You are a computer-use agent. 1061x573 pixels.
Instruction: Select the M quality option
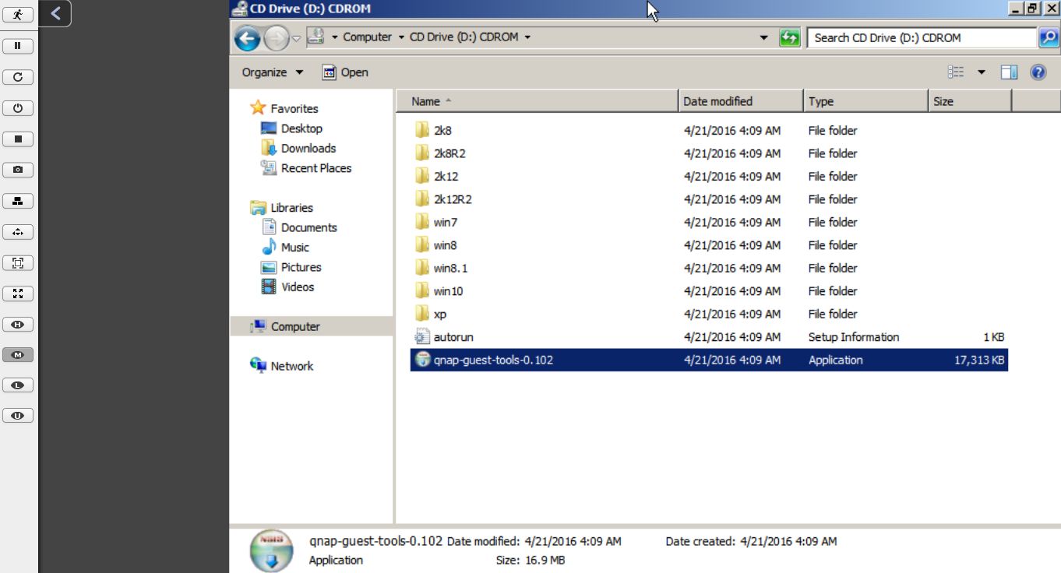(18, 355)
